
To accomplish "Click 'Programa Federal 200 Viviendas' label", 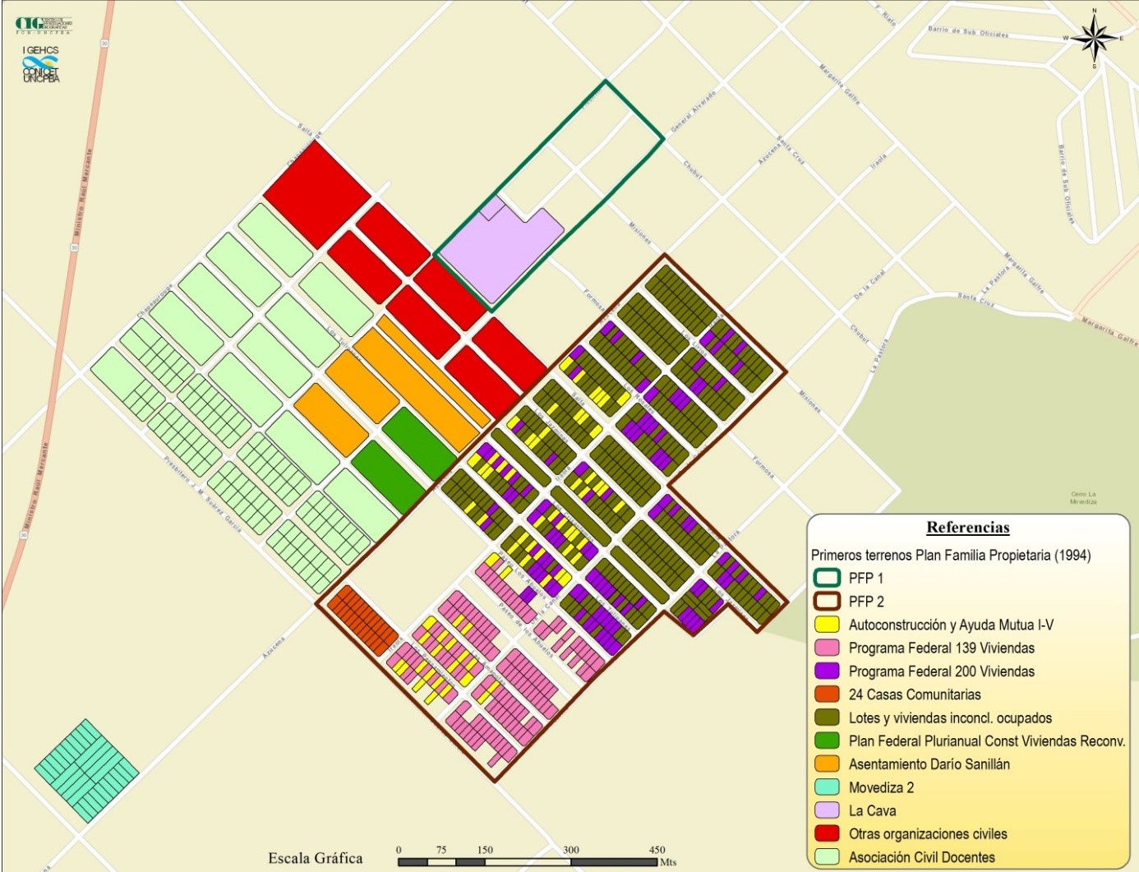I will point(942,671).
